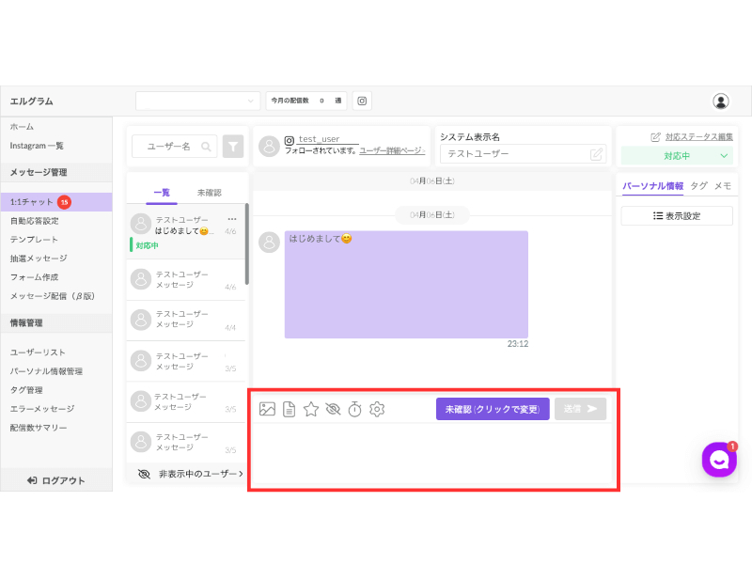Open three-dot menu on first chat entry

click(x=232, y=219)
